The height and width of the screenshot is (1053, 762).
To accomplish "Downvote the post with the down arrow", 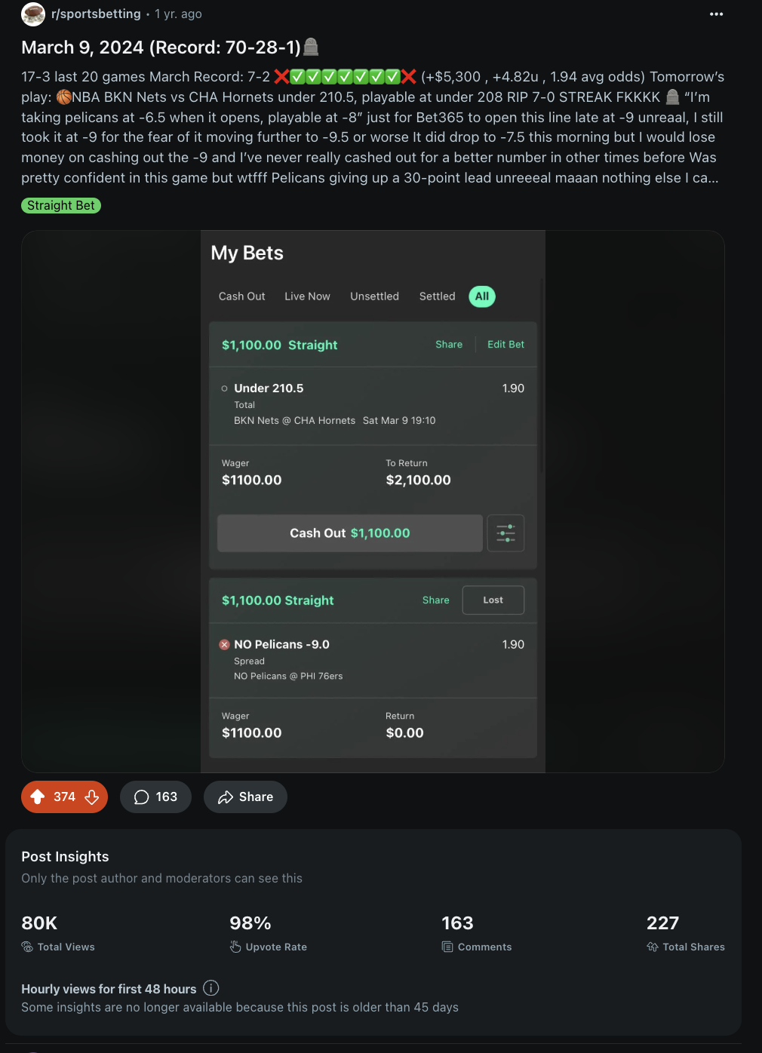I will pos(92,797).
